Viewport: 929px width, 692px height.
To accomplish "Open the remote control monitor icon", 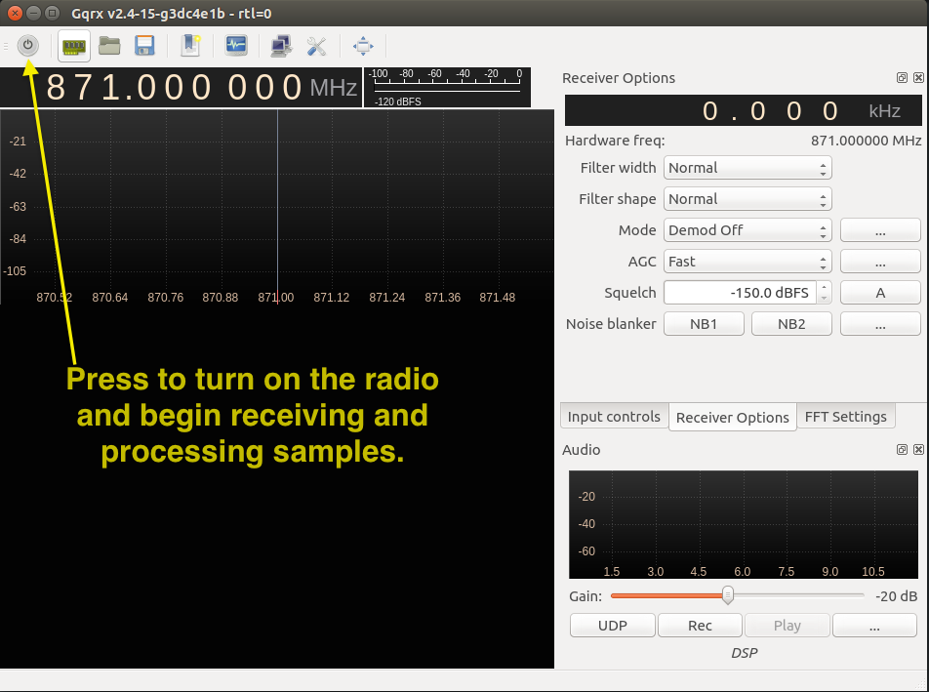I will pos(236,46).
